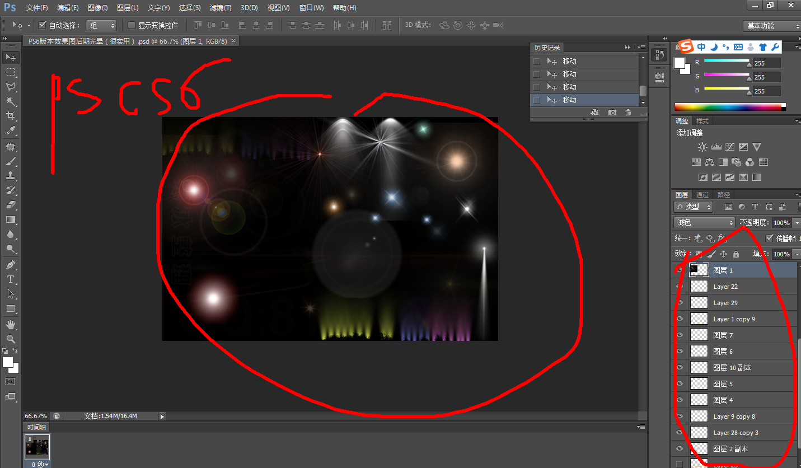Select the Magic Wand tool
Screen dimensions: 801x468
(11, 101)
